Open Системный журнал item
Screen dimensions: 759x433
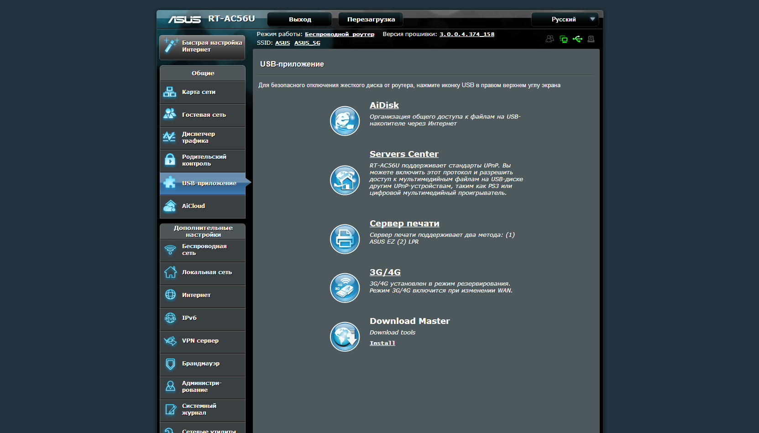tap(203, 410)
